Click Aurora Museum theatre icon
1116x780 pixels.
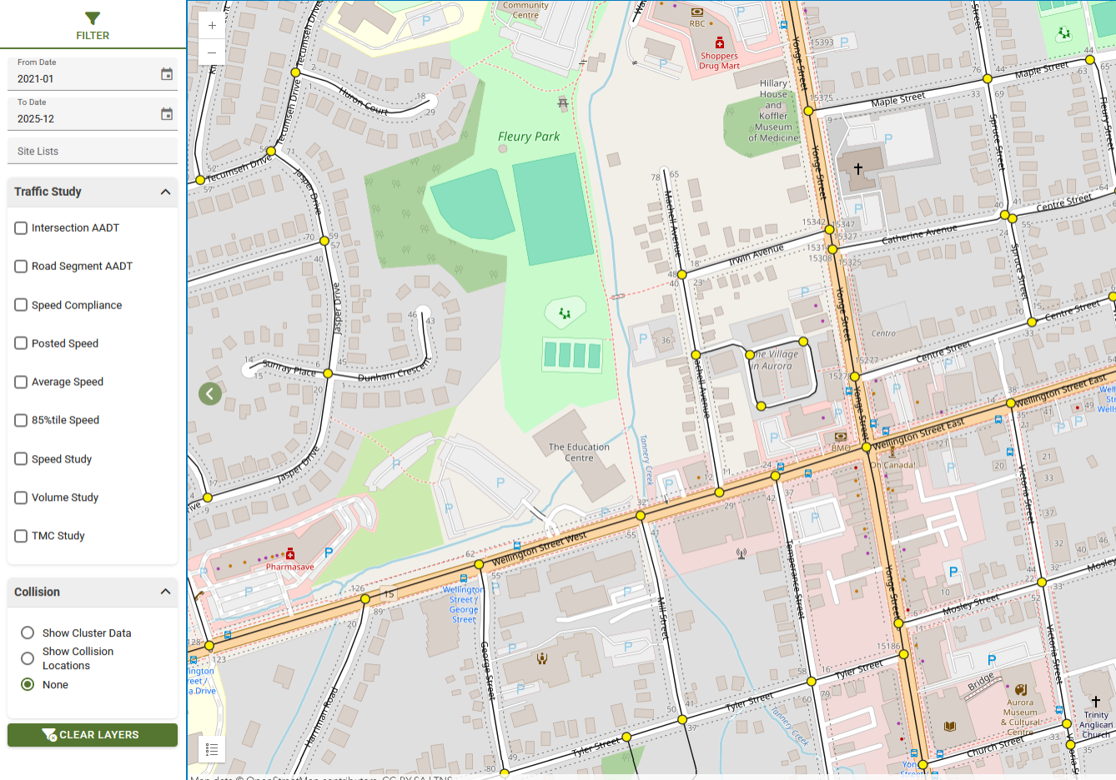[1021, 689]
